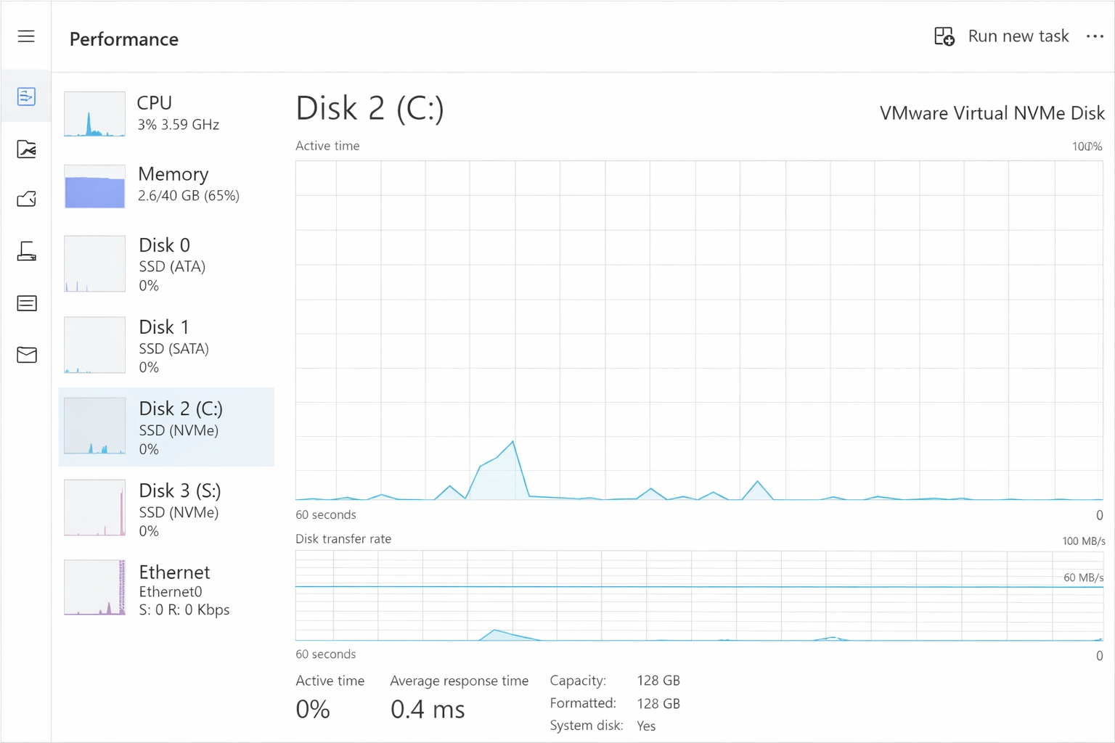This screenshot has height=743, width=1115.
Task: Open the Users section icon
Action: pos(26,251)
